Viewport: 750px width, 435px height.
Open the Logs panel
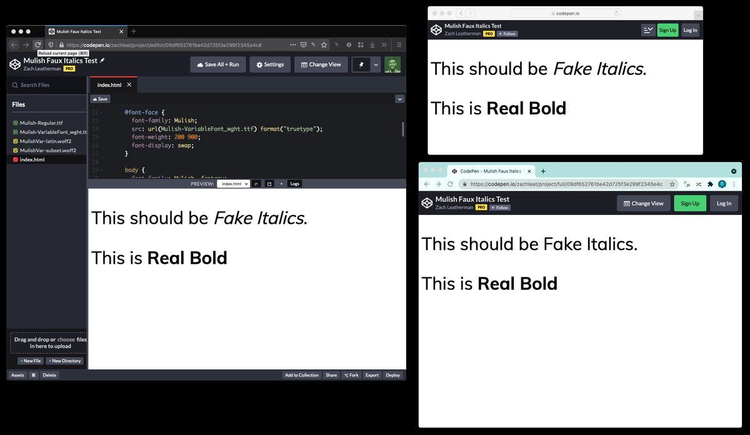295,184
